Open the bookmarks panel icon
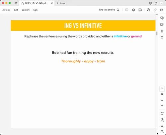 point(162,25)
